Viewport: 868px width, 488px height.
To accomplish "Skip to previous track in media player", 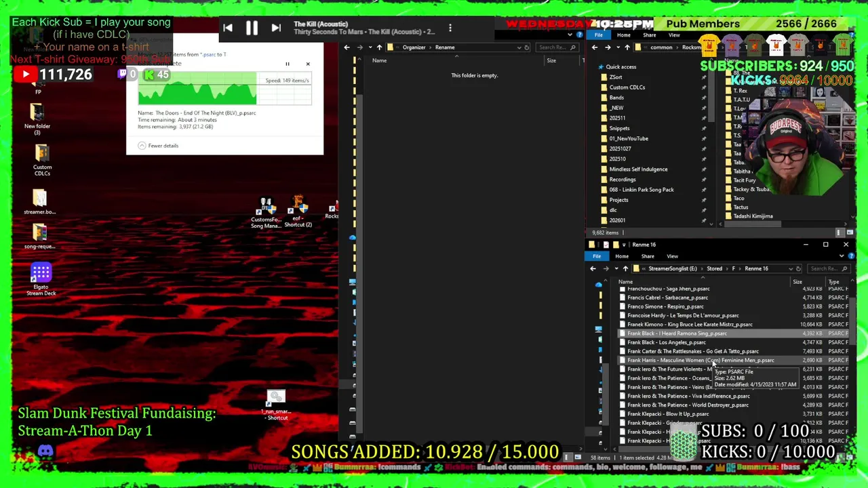I will click(228, 28).
